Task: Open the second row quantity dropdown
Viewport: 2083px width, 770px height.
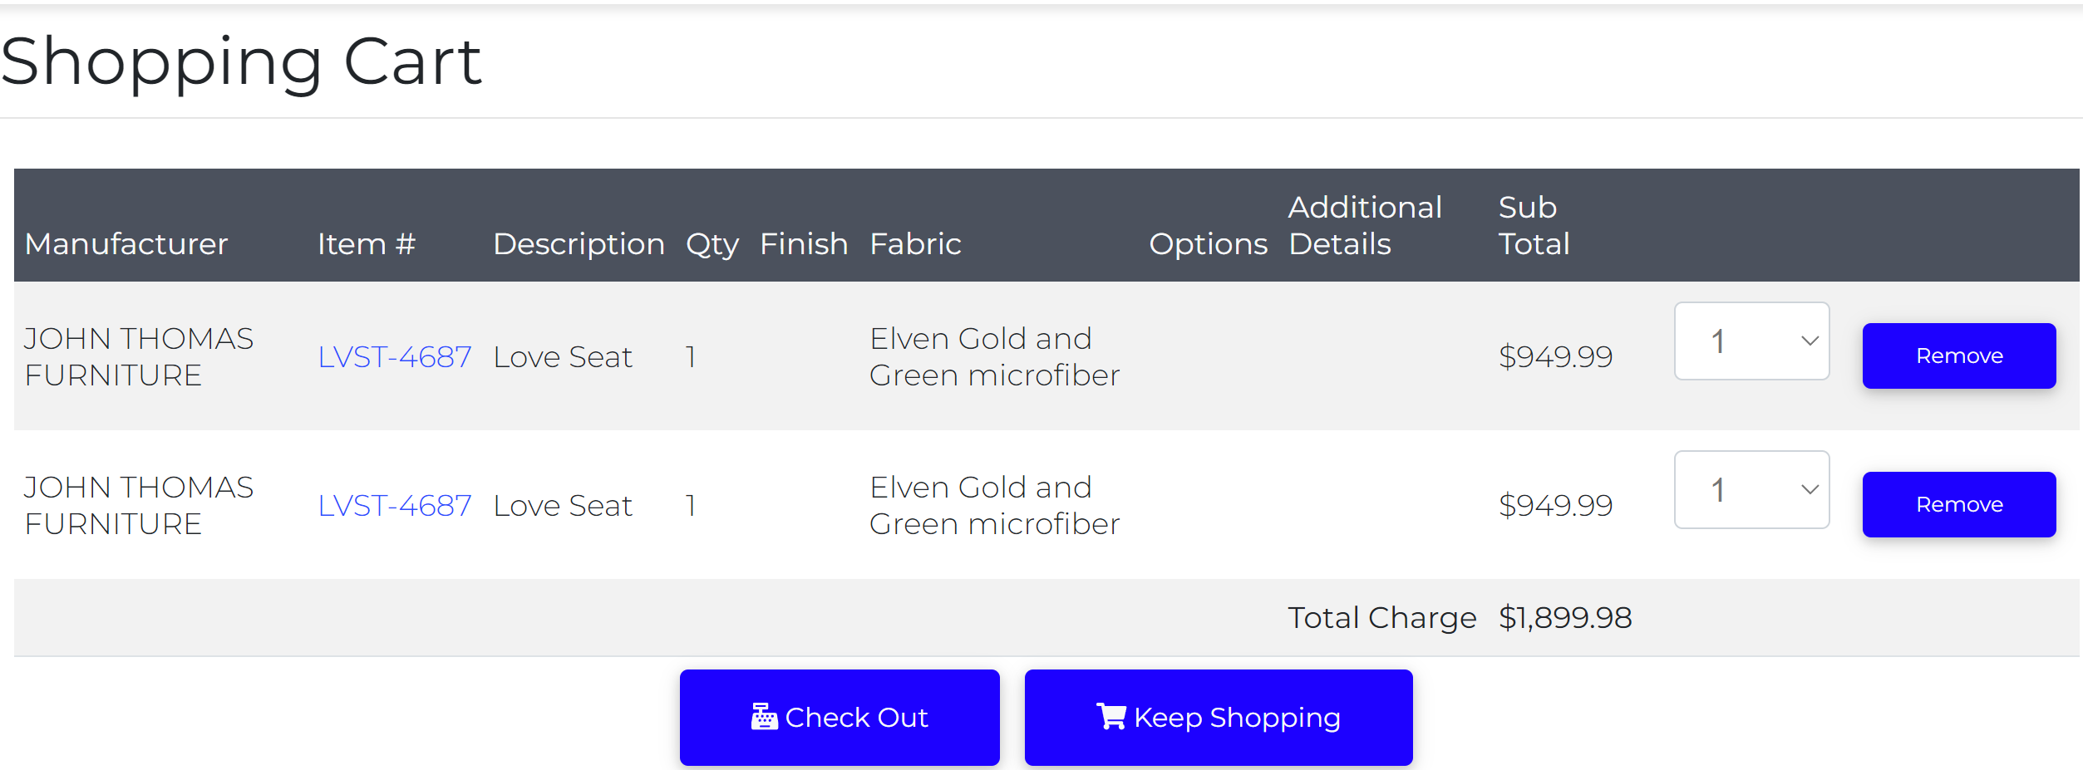Action: click(1751, 490)
